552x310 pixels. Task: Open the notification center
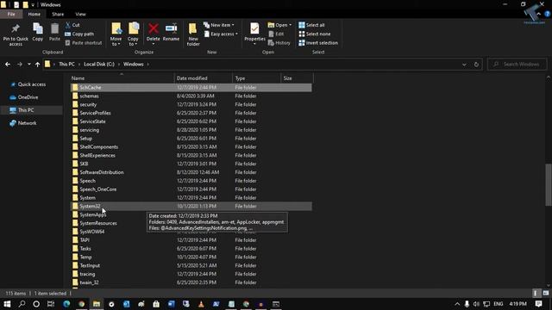click(x=538, y=304)
